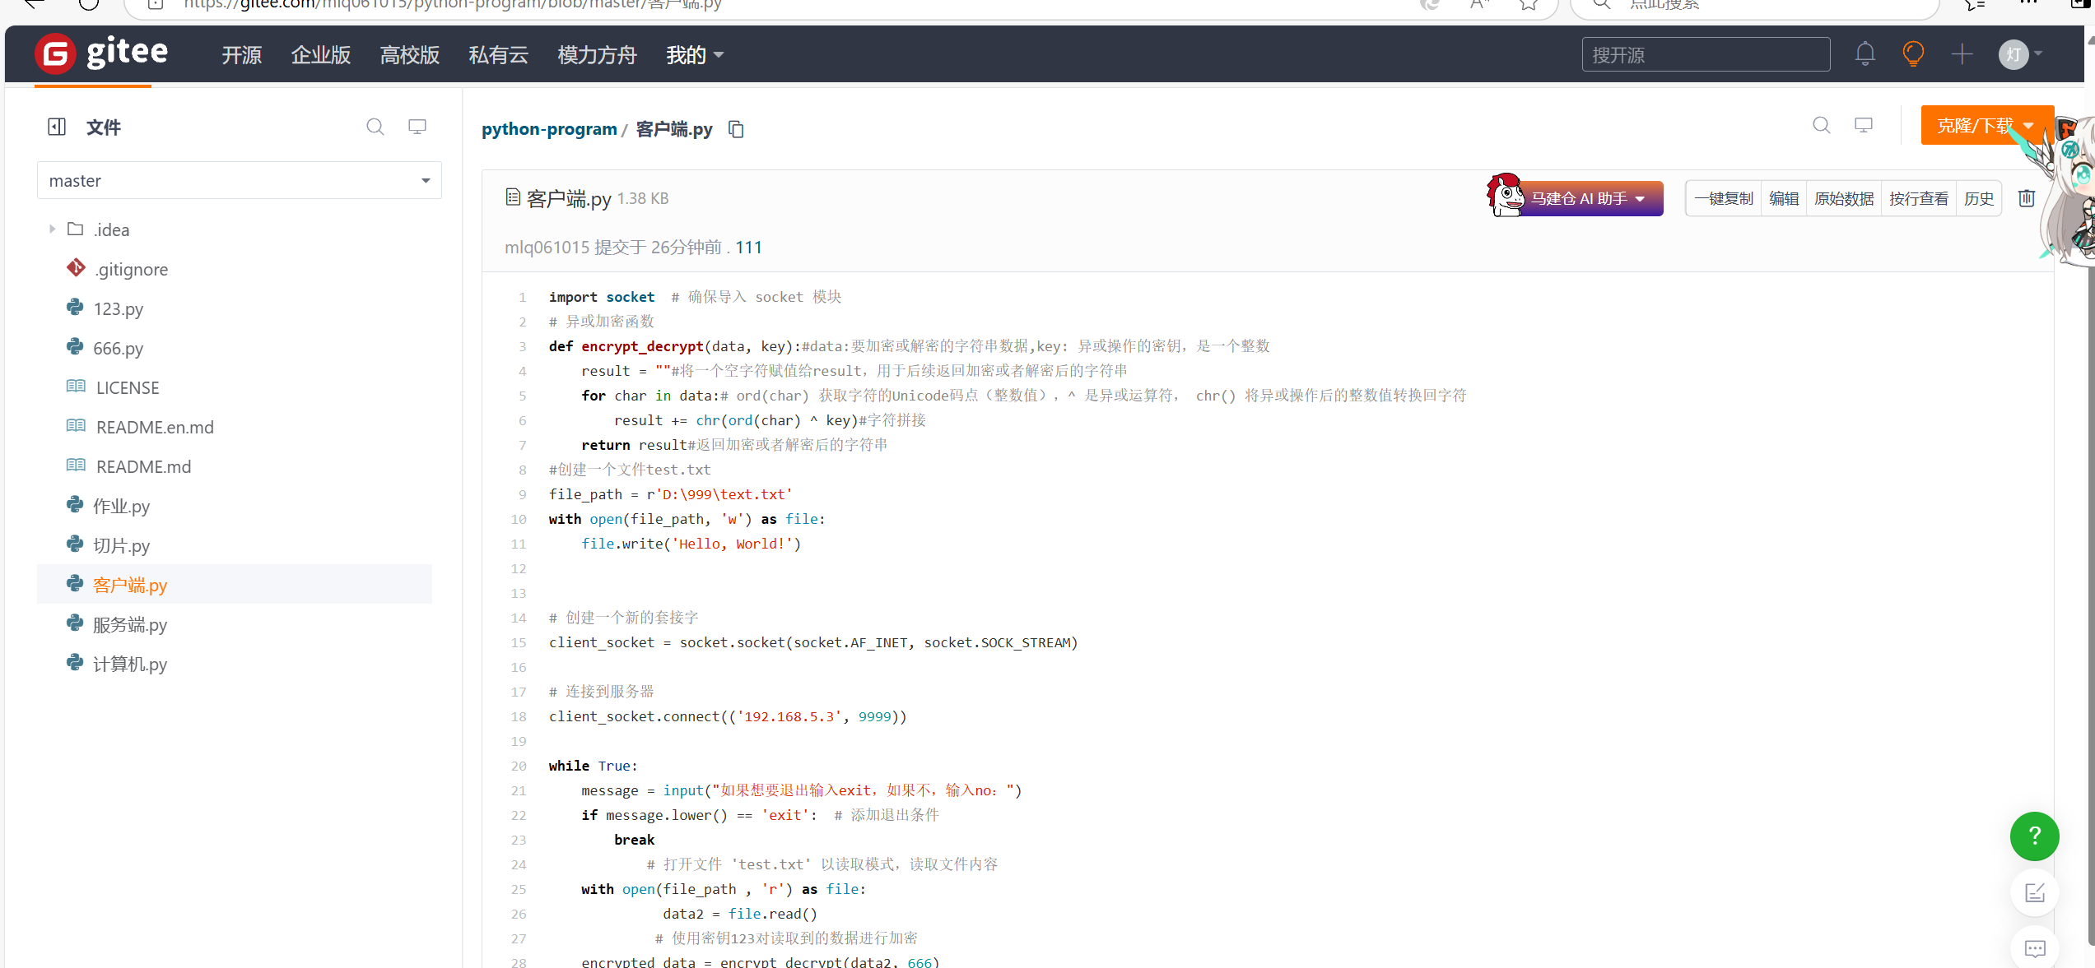The height and width of the screenshot is (968, 2095).
Task: Expand the .idea folder
Action: (x=52, y=229)
